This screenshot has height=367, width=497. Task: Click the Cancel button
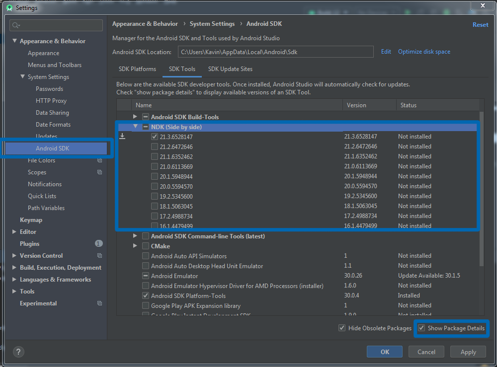click(x=426, y=352)
